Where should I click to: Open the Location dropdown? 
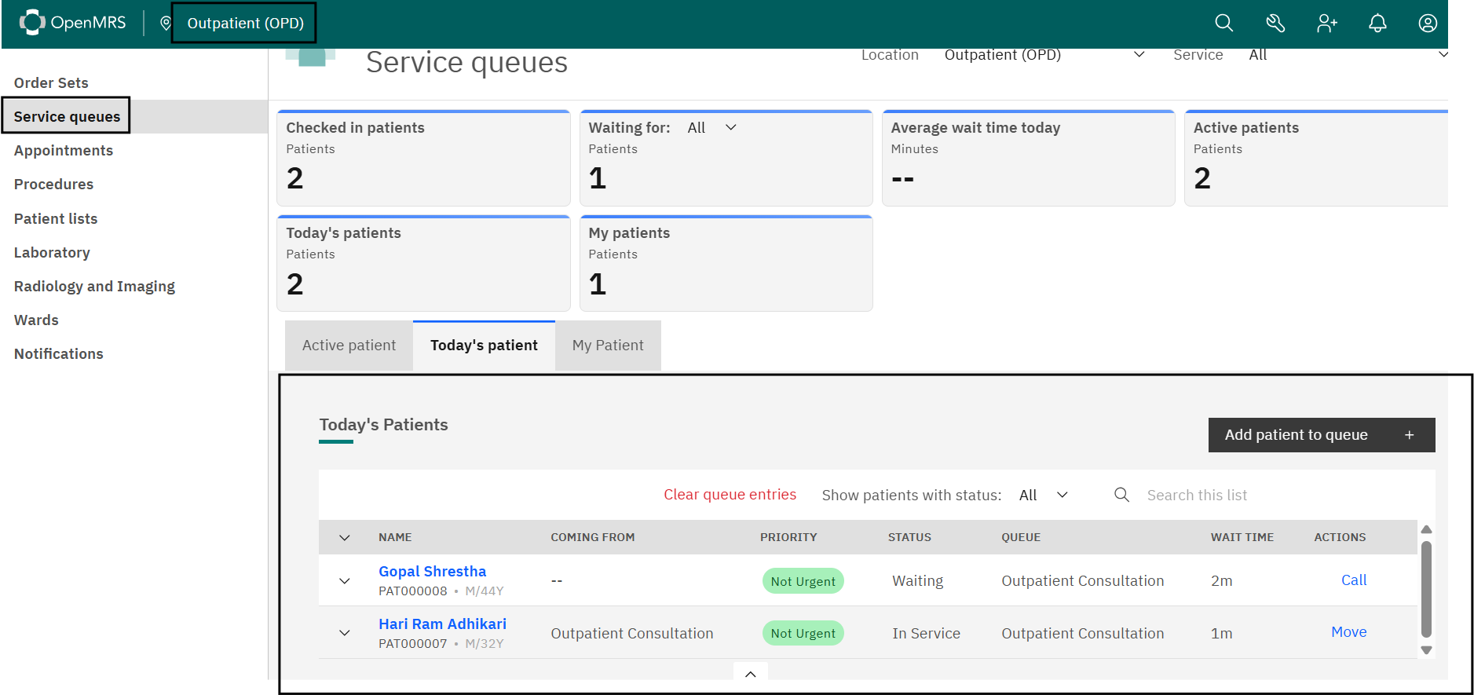coord(1044,54)
